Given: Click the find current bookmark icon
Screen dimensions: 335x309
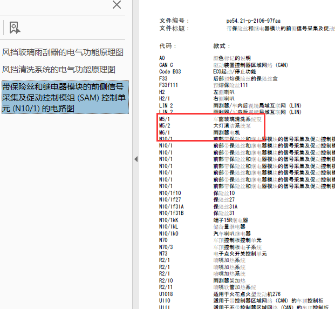Looking at the screenshot, I should 15,28.
